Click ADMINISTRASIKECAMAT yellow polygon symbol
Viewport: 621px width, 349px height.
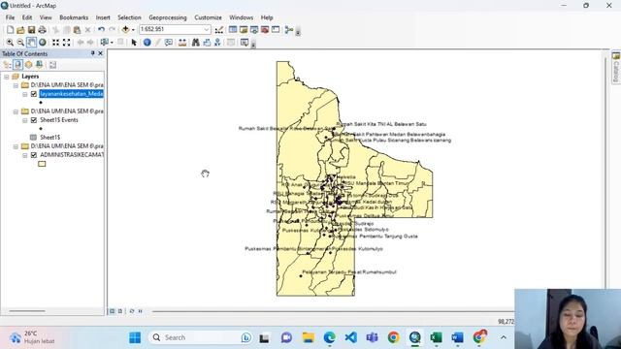pos(42,164)
